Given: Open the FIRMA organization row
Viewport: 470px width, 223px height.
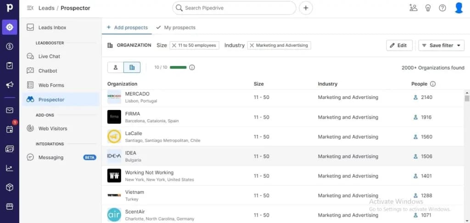Looking at the screenshot, I should [x=283, y=117].
